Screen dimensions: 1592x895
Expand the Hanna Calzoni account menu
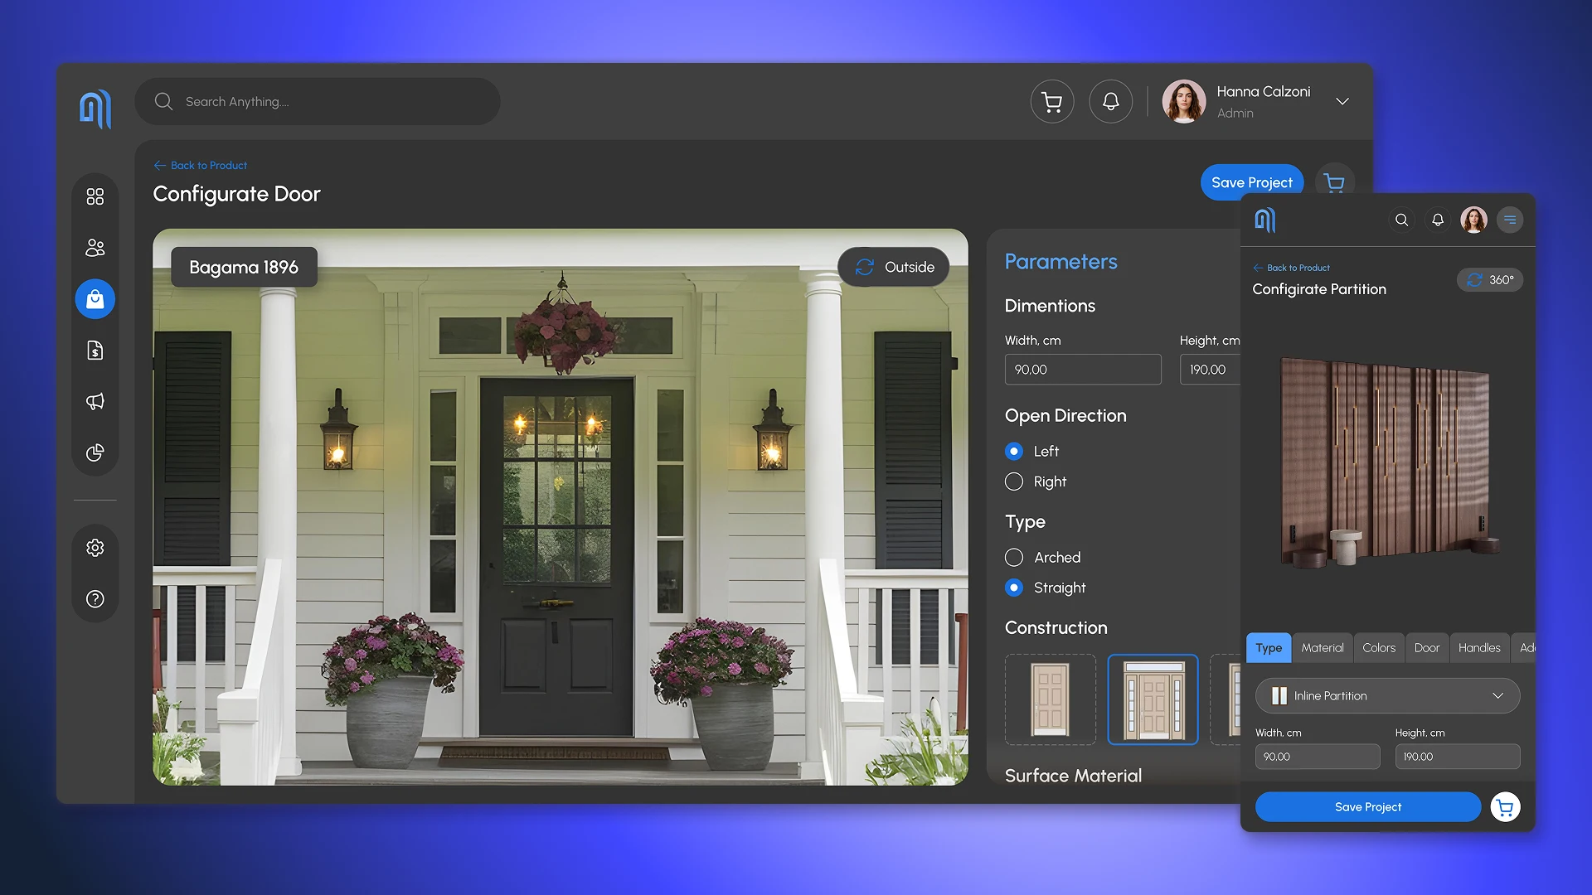point(1342,101)
